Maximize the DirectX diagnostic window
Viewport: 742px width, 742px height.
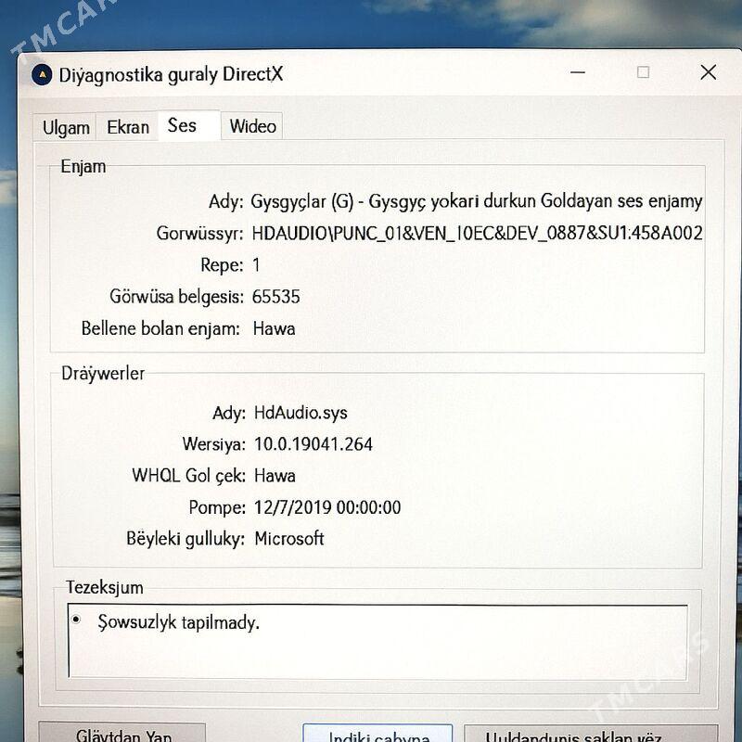pos(643,72)
